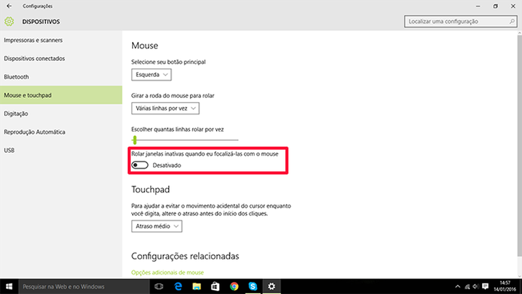Show hidden system tray icons
This screenshot has width=522, height=294.
[458, 287]
